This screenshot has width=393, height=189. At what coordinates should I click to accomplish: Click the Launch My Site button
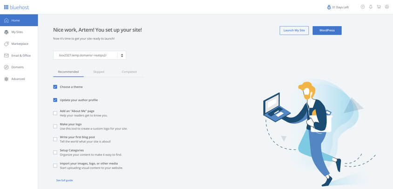click(294, 30)
